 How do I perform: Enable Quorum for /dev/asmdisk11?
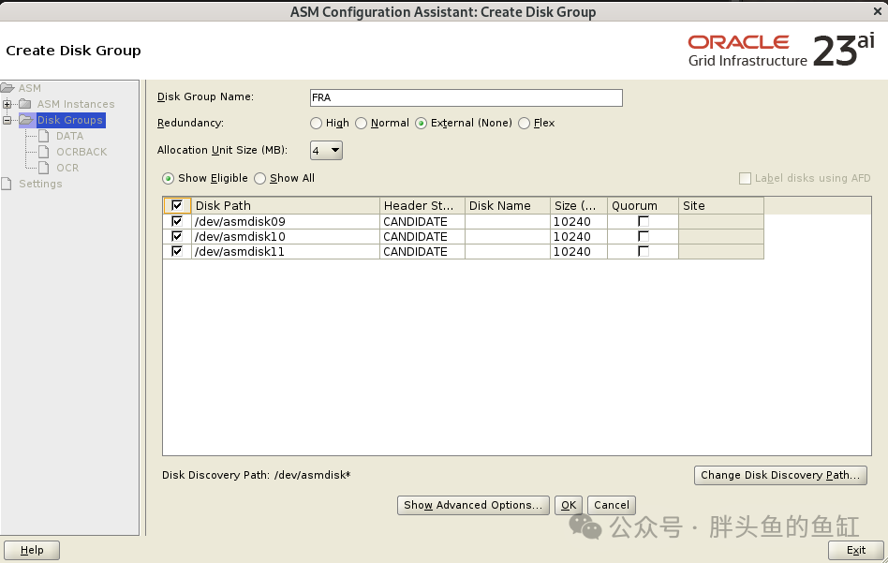click(644, 251)
